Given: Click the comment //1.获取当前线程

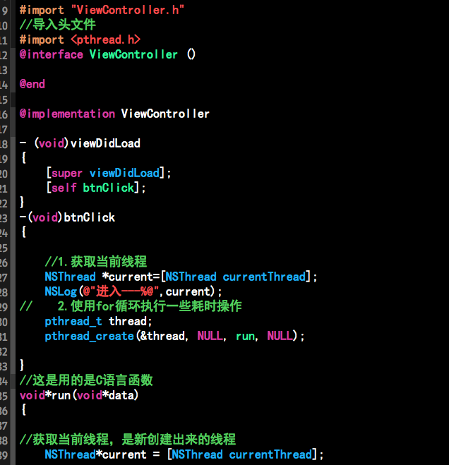Looking at the screenshot, I should tap(95, 262).
